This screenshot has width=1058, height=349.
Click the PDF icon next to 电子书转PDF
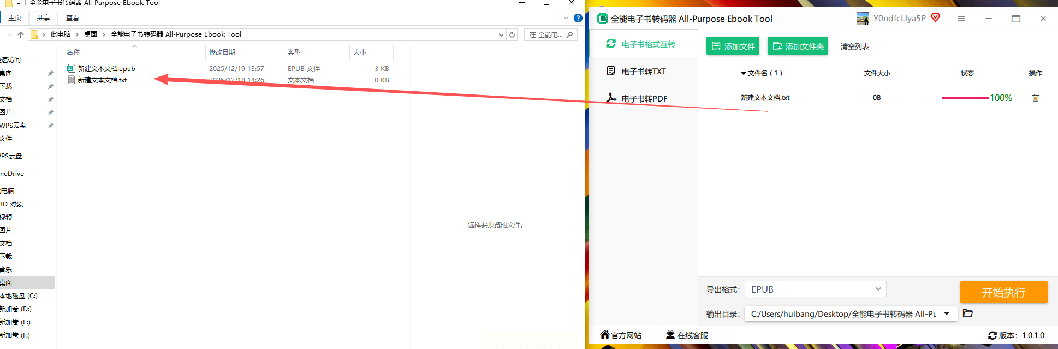611,98
